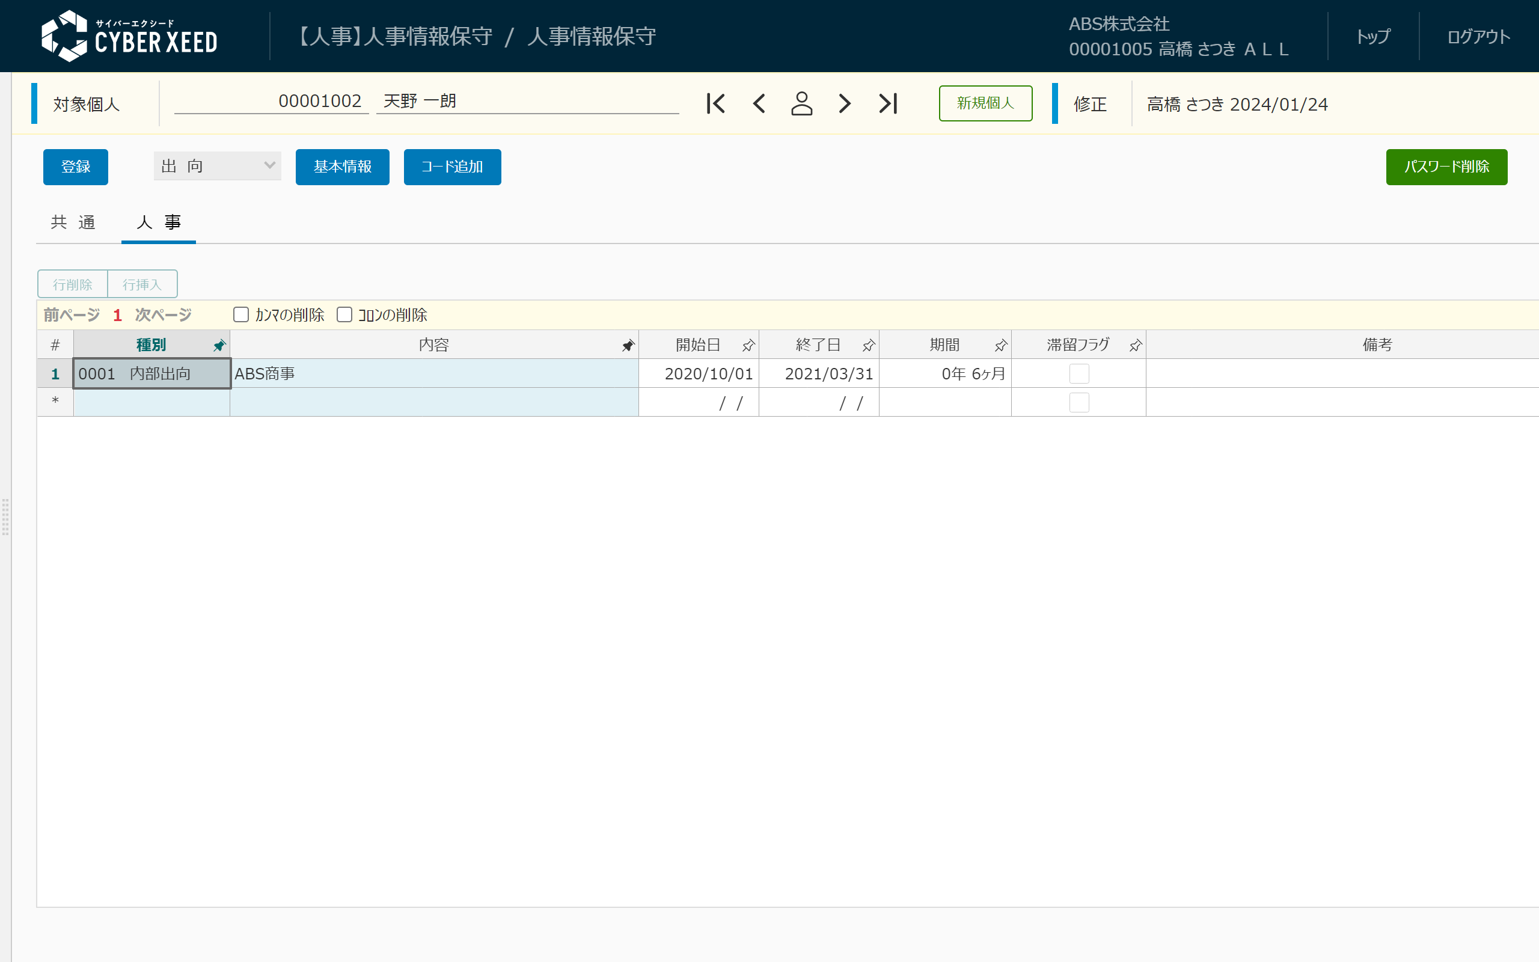
Task: Click the first record navigation icon
Action: tap(716, 103)
